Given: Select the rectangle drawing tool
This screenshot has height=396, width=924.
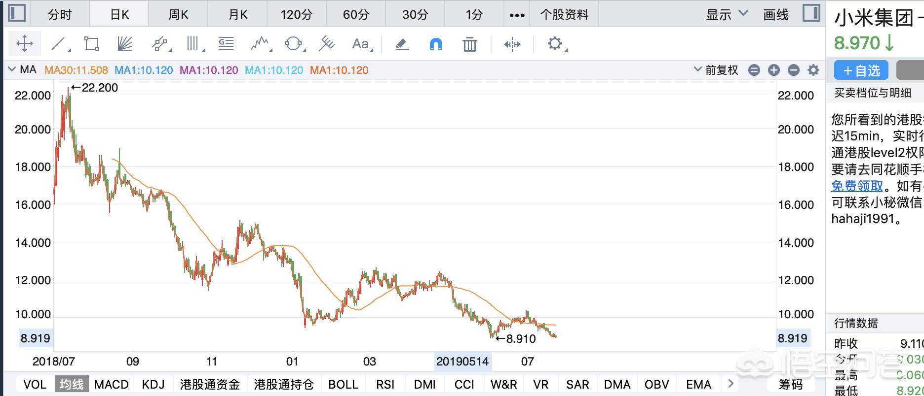Looking at the screenshot, I should [91, 44].
